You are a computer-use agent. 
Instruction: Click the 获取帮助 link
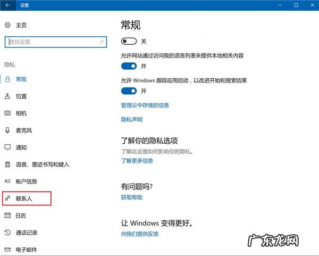coord(132,197)
